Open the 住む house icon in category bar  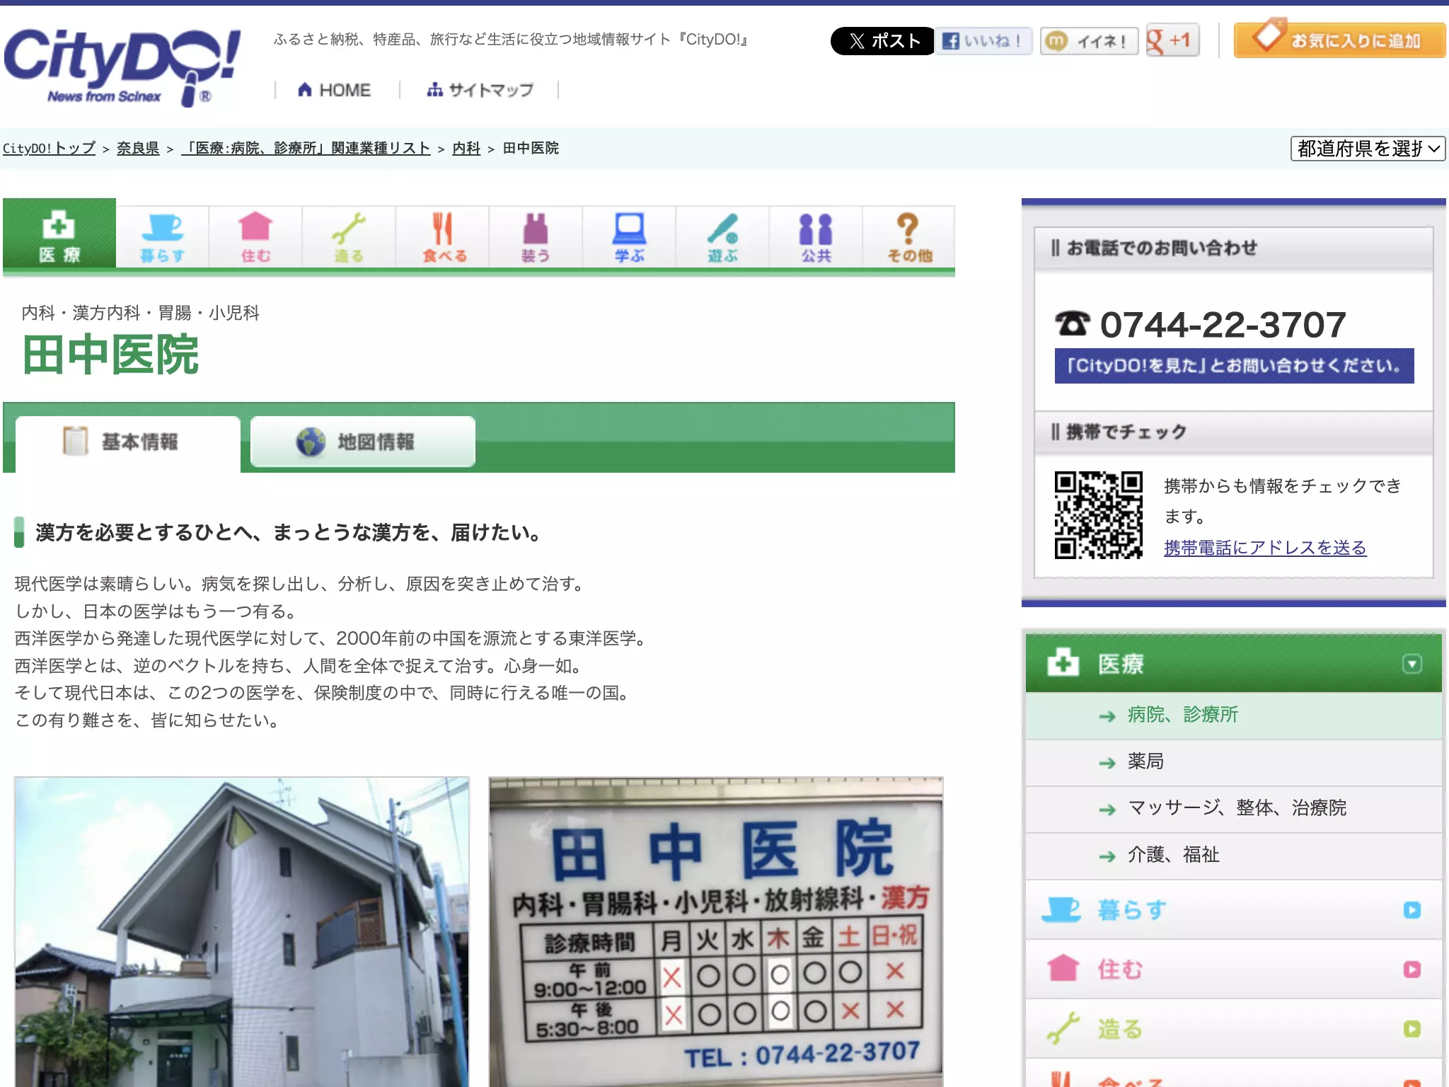coord(255,237)
